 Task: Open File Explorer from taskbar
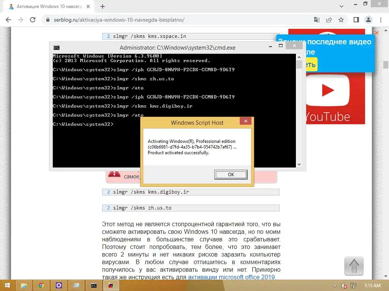pos(24,286)
